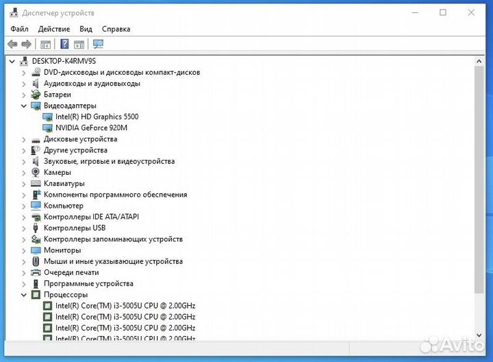Expand the Аудиовходы и аудиовыходы arrow
Viewport: 493px width, 362px height.
point(24,84)
